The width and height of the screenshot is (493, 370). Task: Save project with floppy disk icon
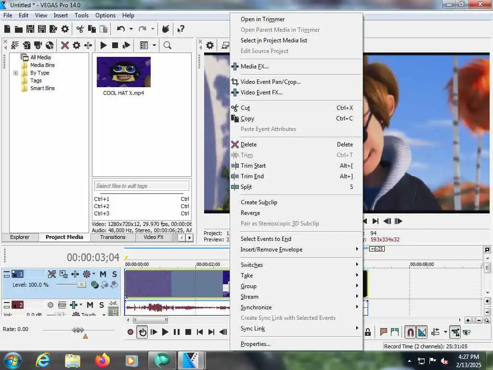click(30, 29)
